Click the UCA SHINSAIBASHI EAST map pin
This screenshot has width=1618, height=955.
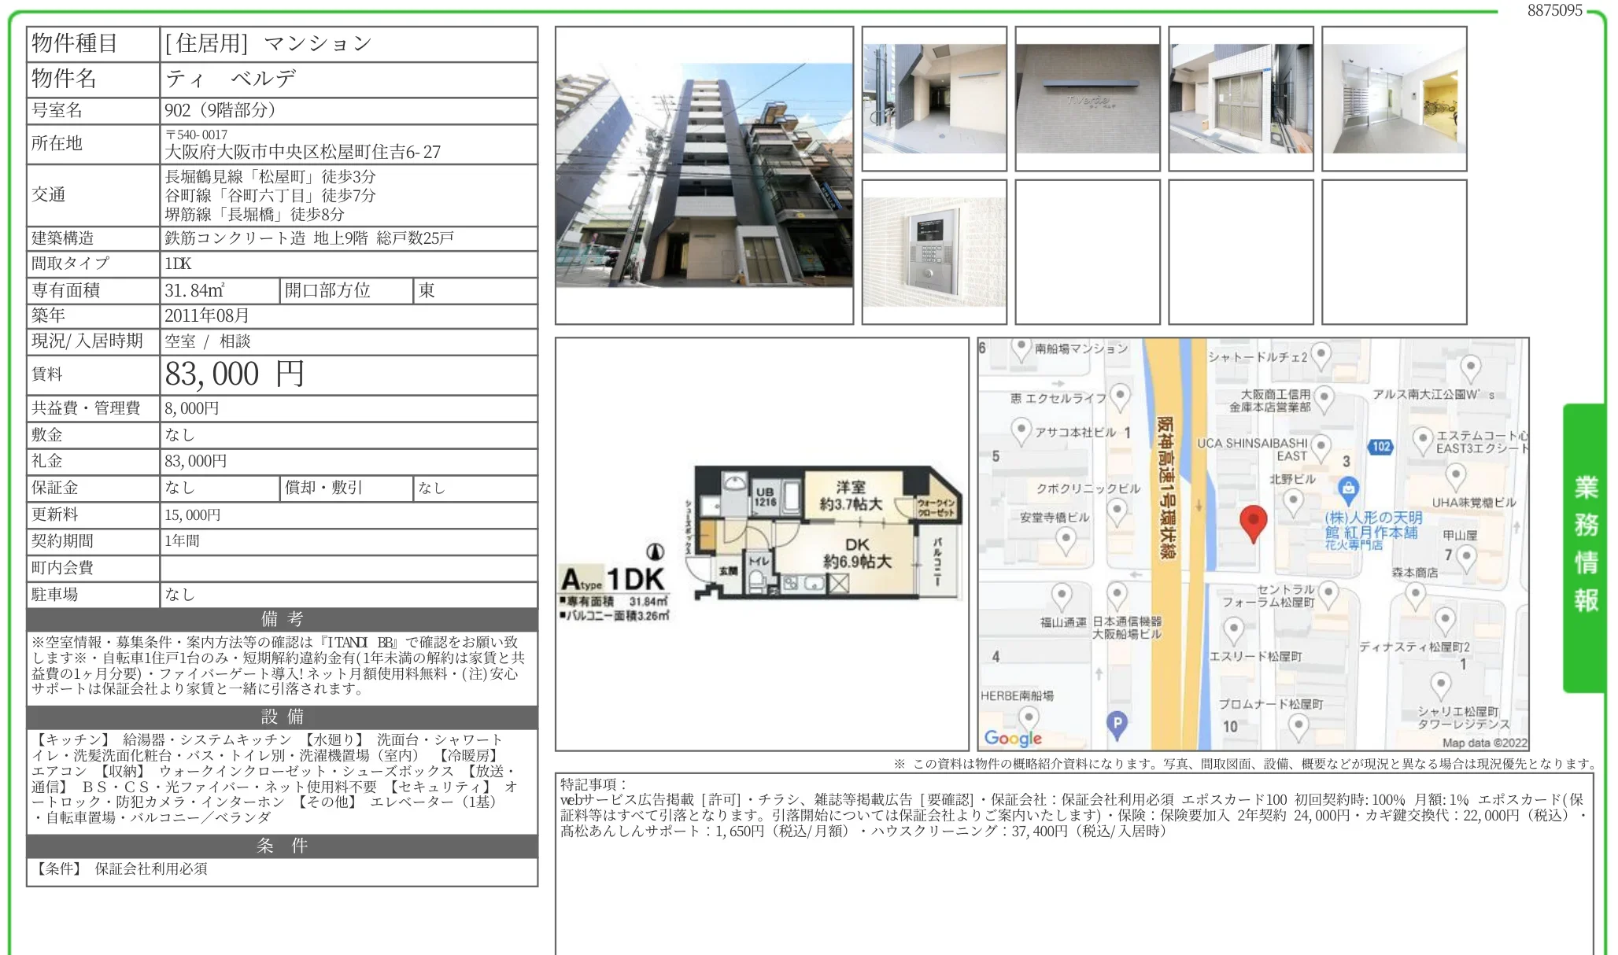[x=1321, y=447]
